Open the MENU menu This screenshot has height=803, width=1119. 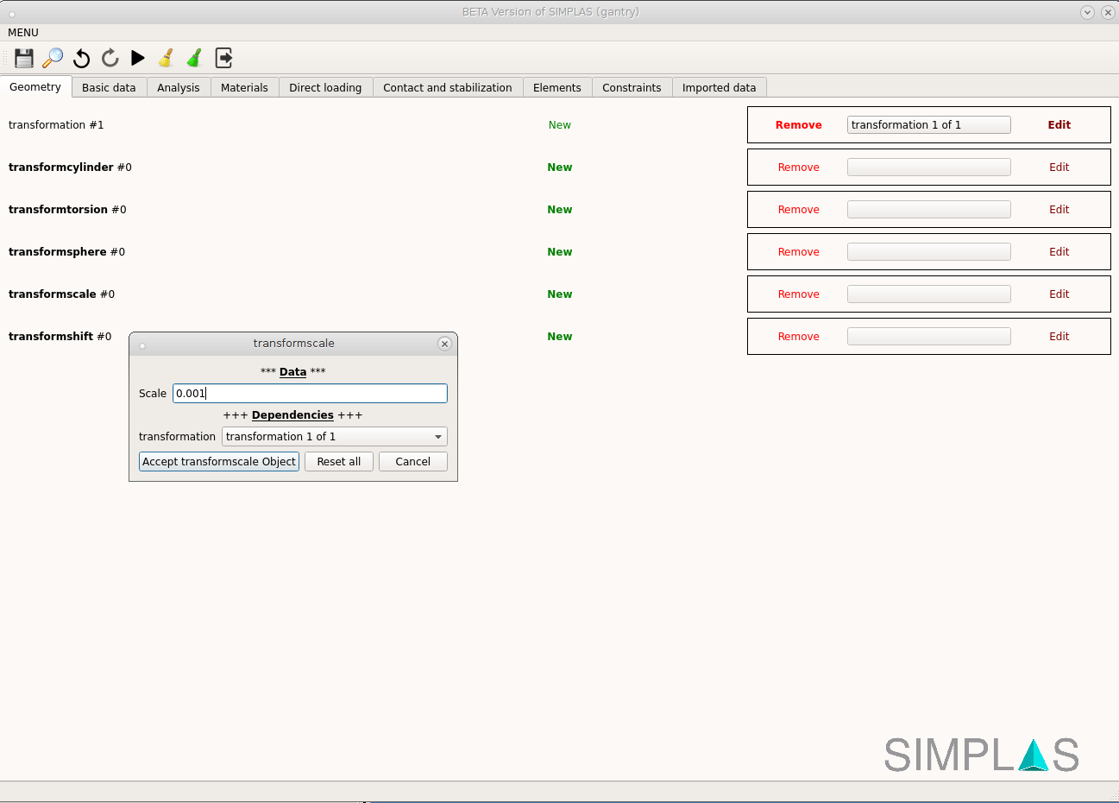pyautogui.click(x=23, y=33)
